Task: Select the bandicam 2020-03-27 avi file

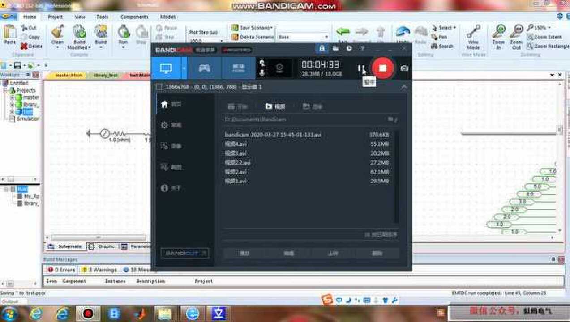Action: tap(273, 135)
